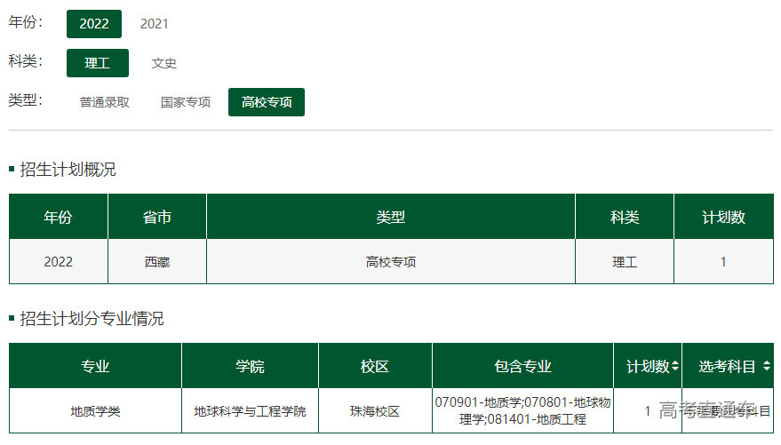
Task: Click the 校区 column header
Action: pyautogui.click(x=375, y=366)
